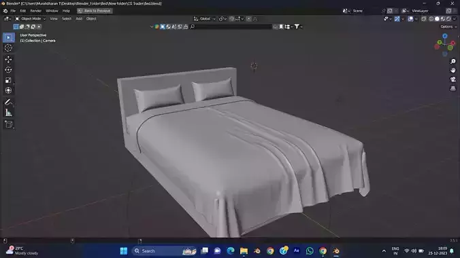Screen dimensions: 460x258
Task: Open the Edit menu
Action: (x=23, y=11)
